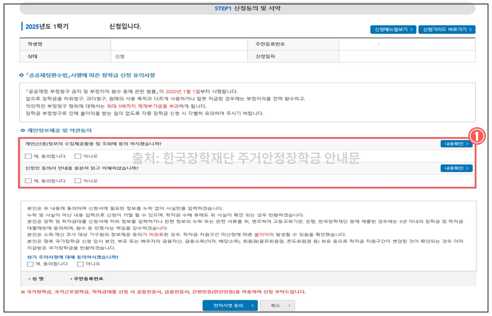Click the arrow icon on 취소 button

tap(289, 305)
